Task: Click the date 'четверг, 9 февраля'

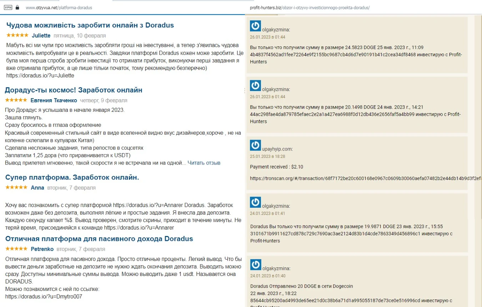Action: (x=104, y=100)
